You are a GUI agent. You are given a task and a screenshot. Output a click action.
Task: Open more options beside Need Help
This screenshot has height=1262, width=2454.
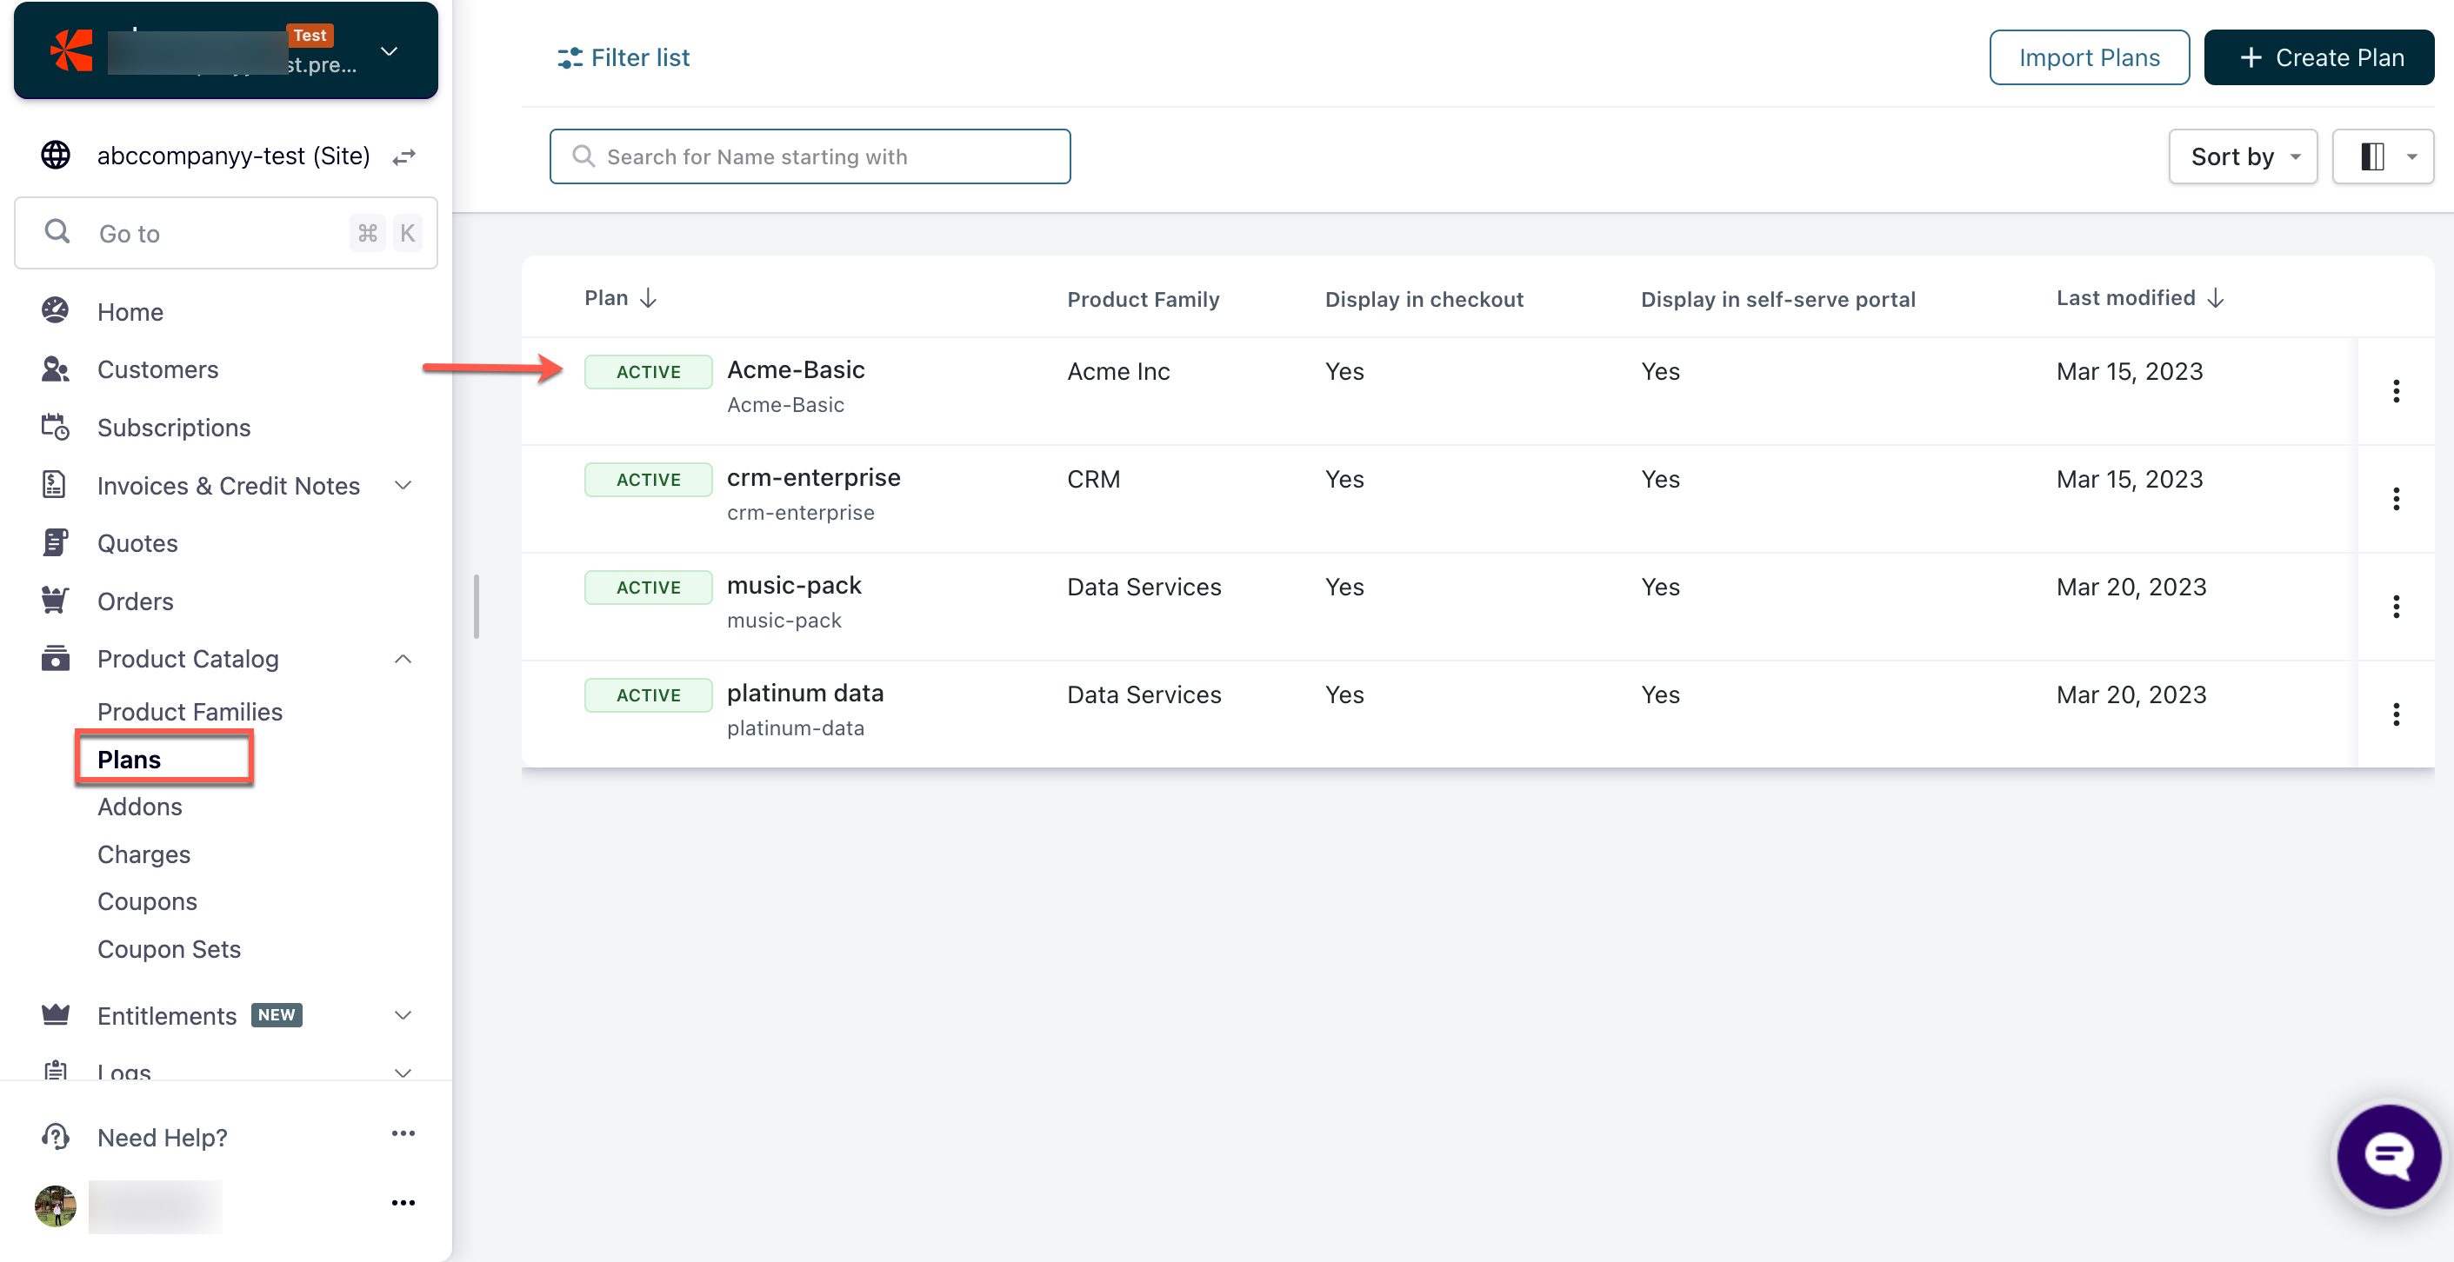pos(403,1133)
